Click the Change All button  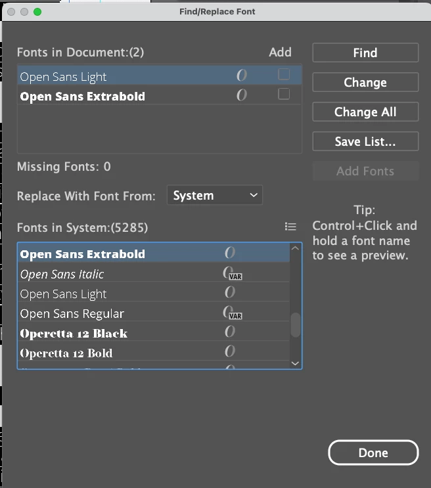[365, 112]
